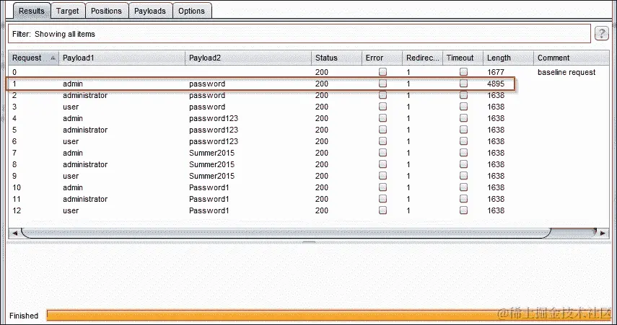Select 'administrator' in request 2 row
This screenshot has height=325, width=617.
tap(85, 95)
